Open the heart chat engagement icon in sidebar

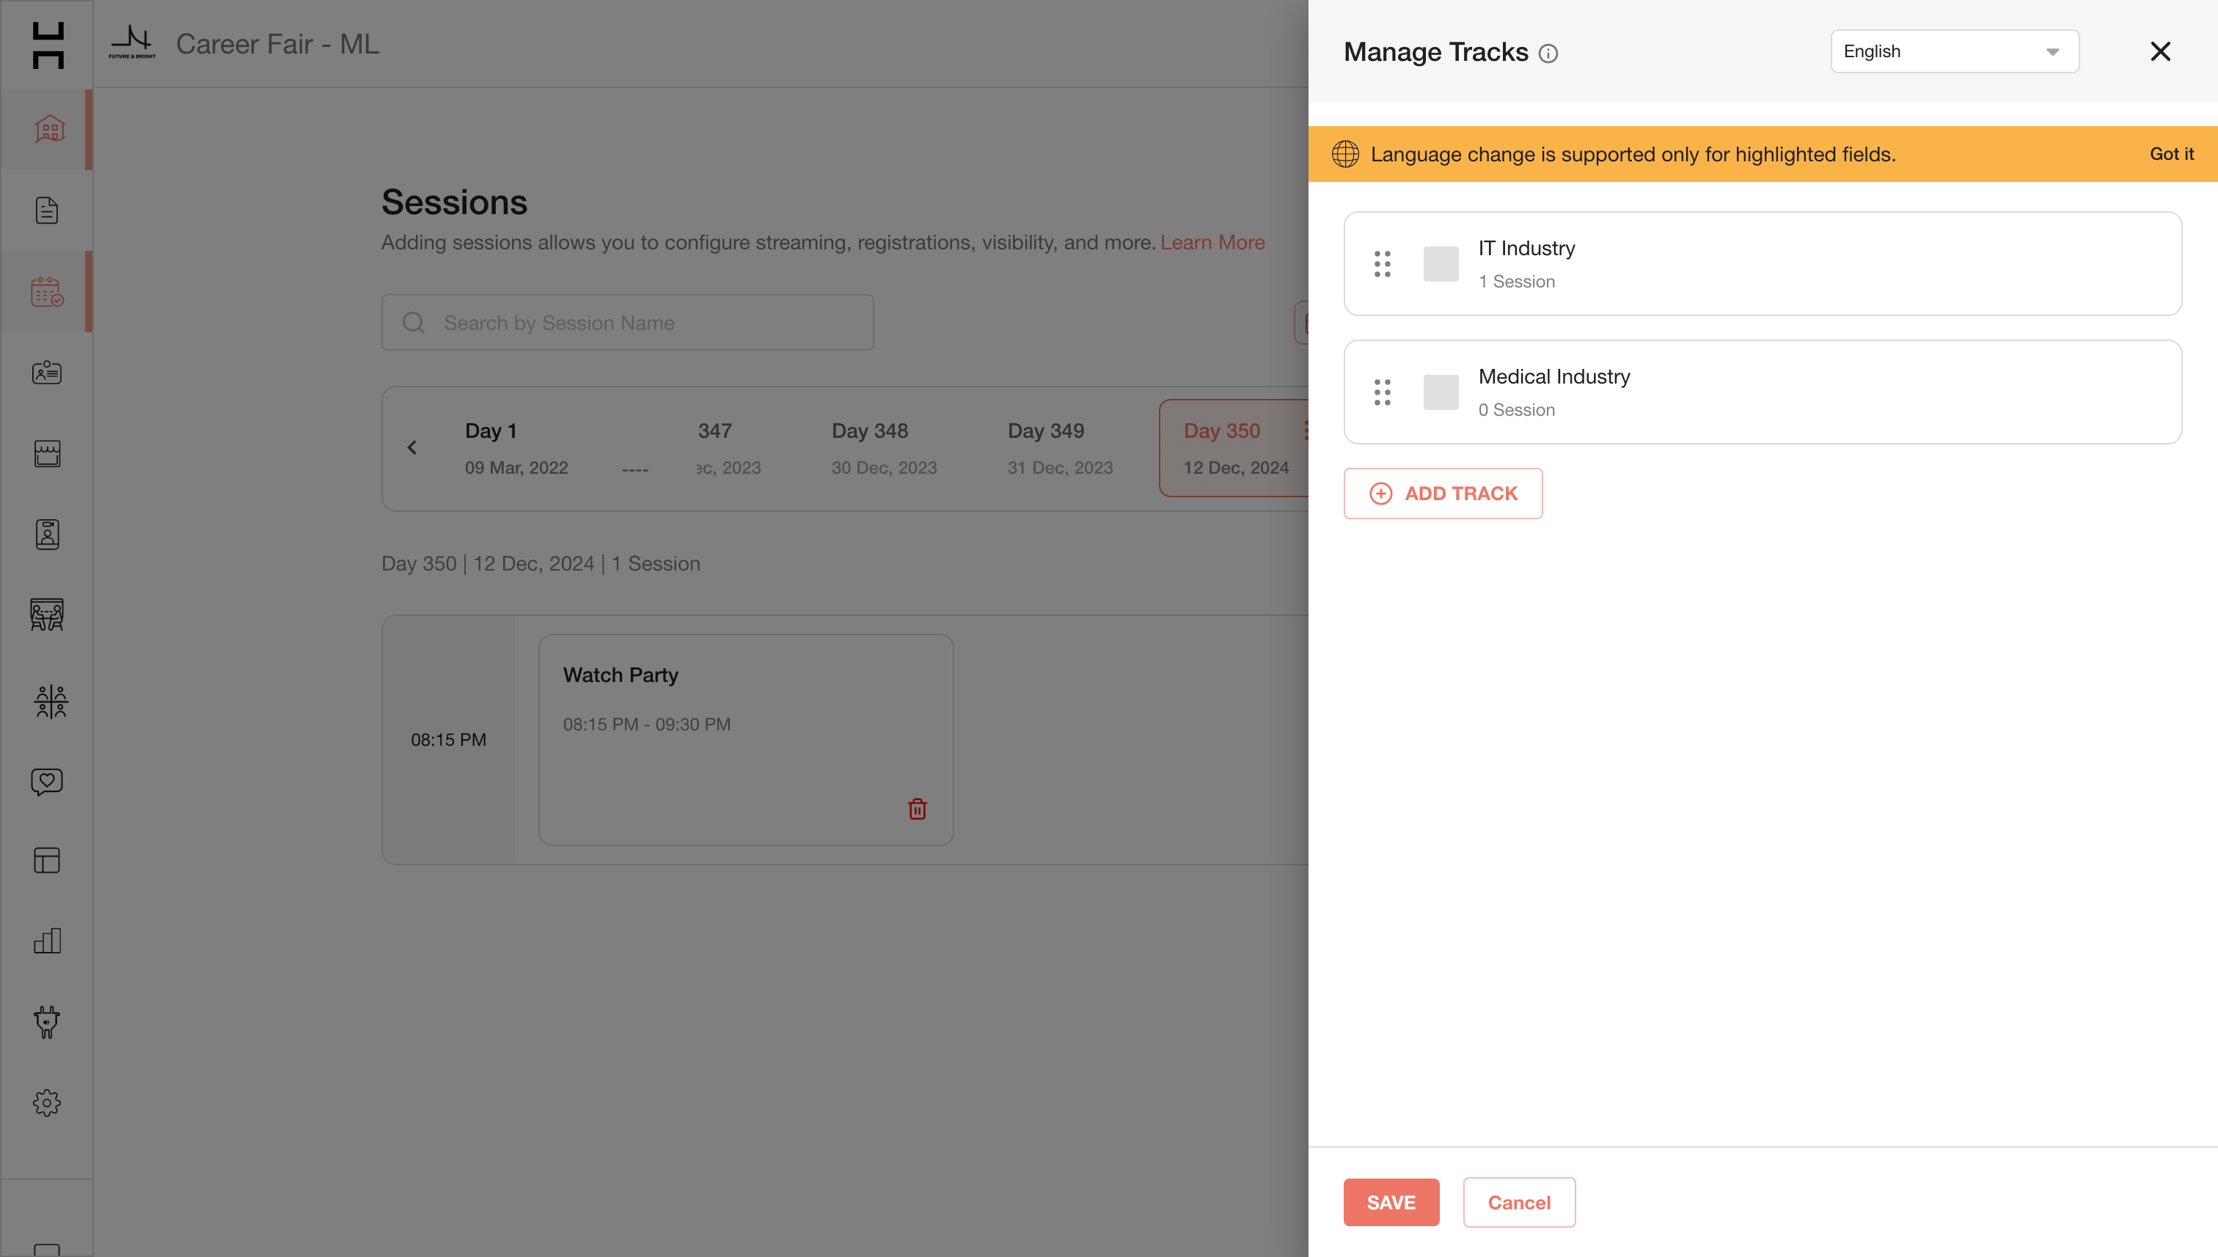(47, 781)
